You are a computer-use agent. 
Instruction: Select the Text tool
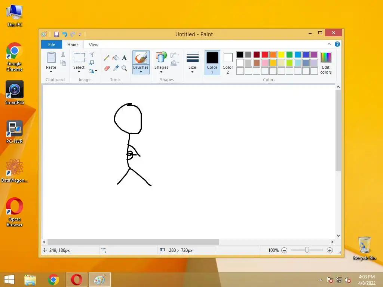124,58
